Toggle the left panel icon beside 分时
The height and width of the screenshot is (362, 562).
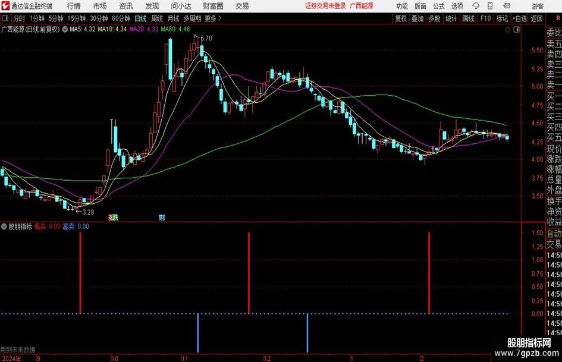5,18
